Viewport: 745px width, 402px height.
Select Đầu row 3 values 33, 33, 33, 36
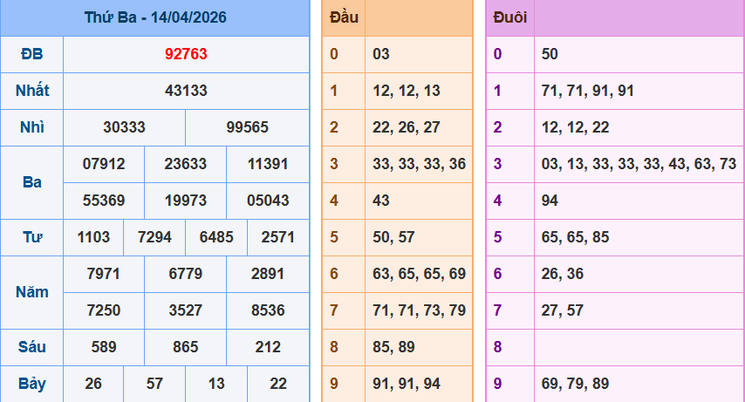pos(419,164)
